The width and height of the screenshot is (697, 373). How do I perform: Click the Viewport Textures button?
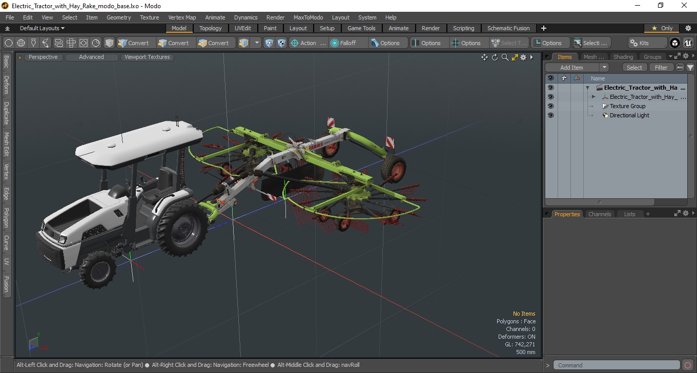tap(147, 57)
